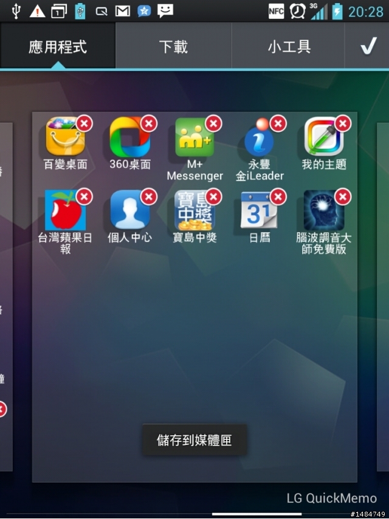Viewport: 389px width, 519px height.
Task: Tap the USB connection status icon
Action: [16, 11]
